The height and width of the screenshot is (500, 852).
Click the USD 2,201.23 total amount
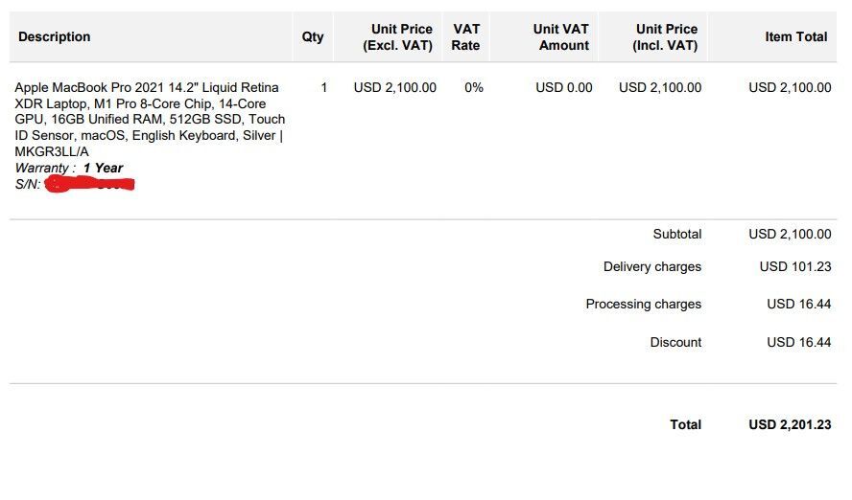pyautogui.click(x=790, y=424)
